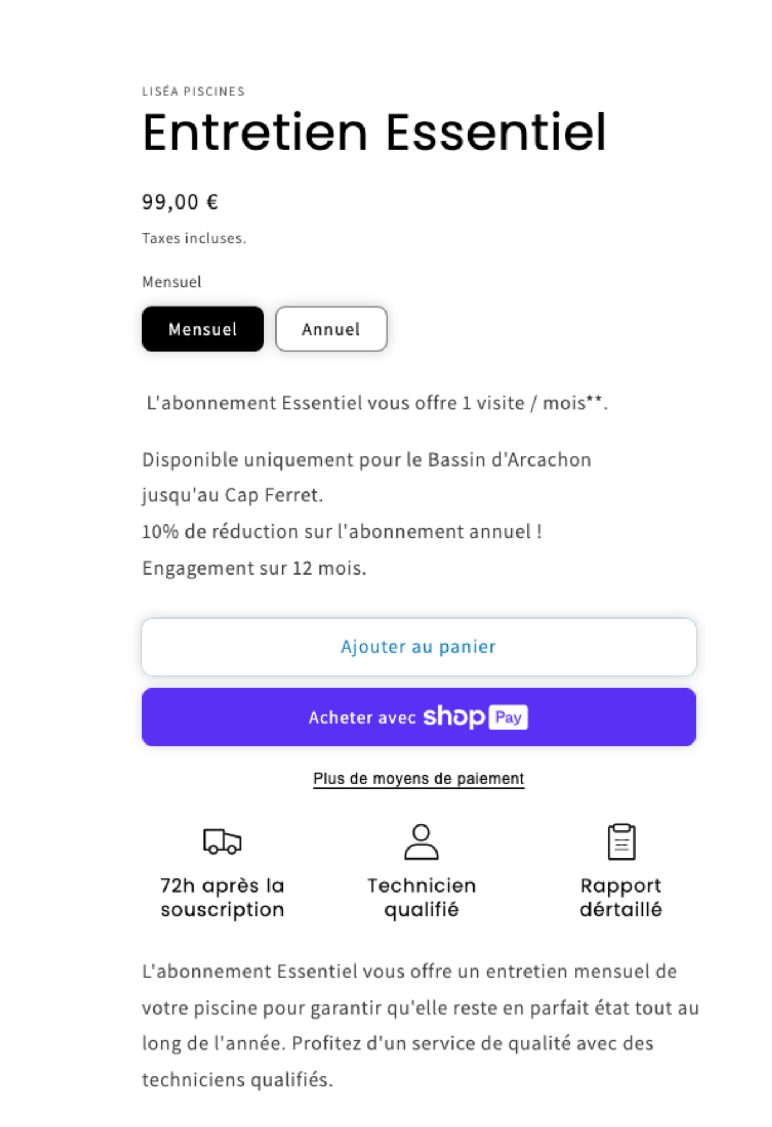Screen dimensions: 772x1127
Task: Click the Ajouter au panier button
Action: pyautogui.click(x=418, y=647)
